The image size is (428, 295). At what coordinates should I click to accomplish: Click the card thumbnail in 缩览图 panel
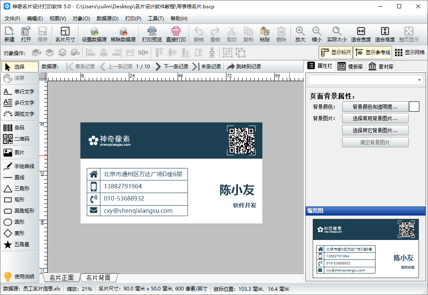pos(366,249)
